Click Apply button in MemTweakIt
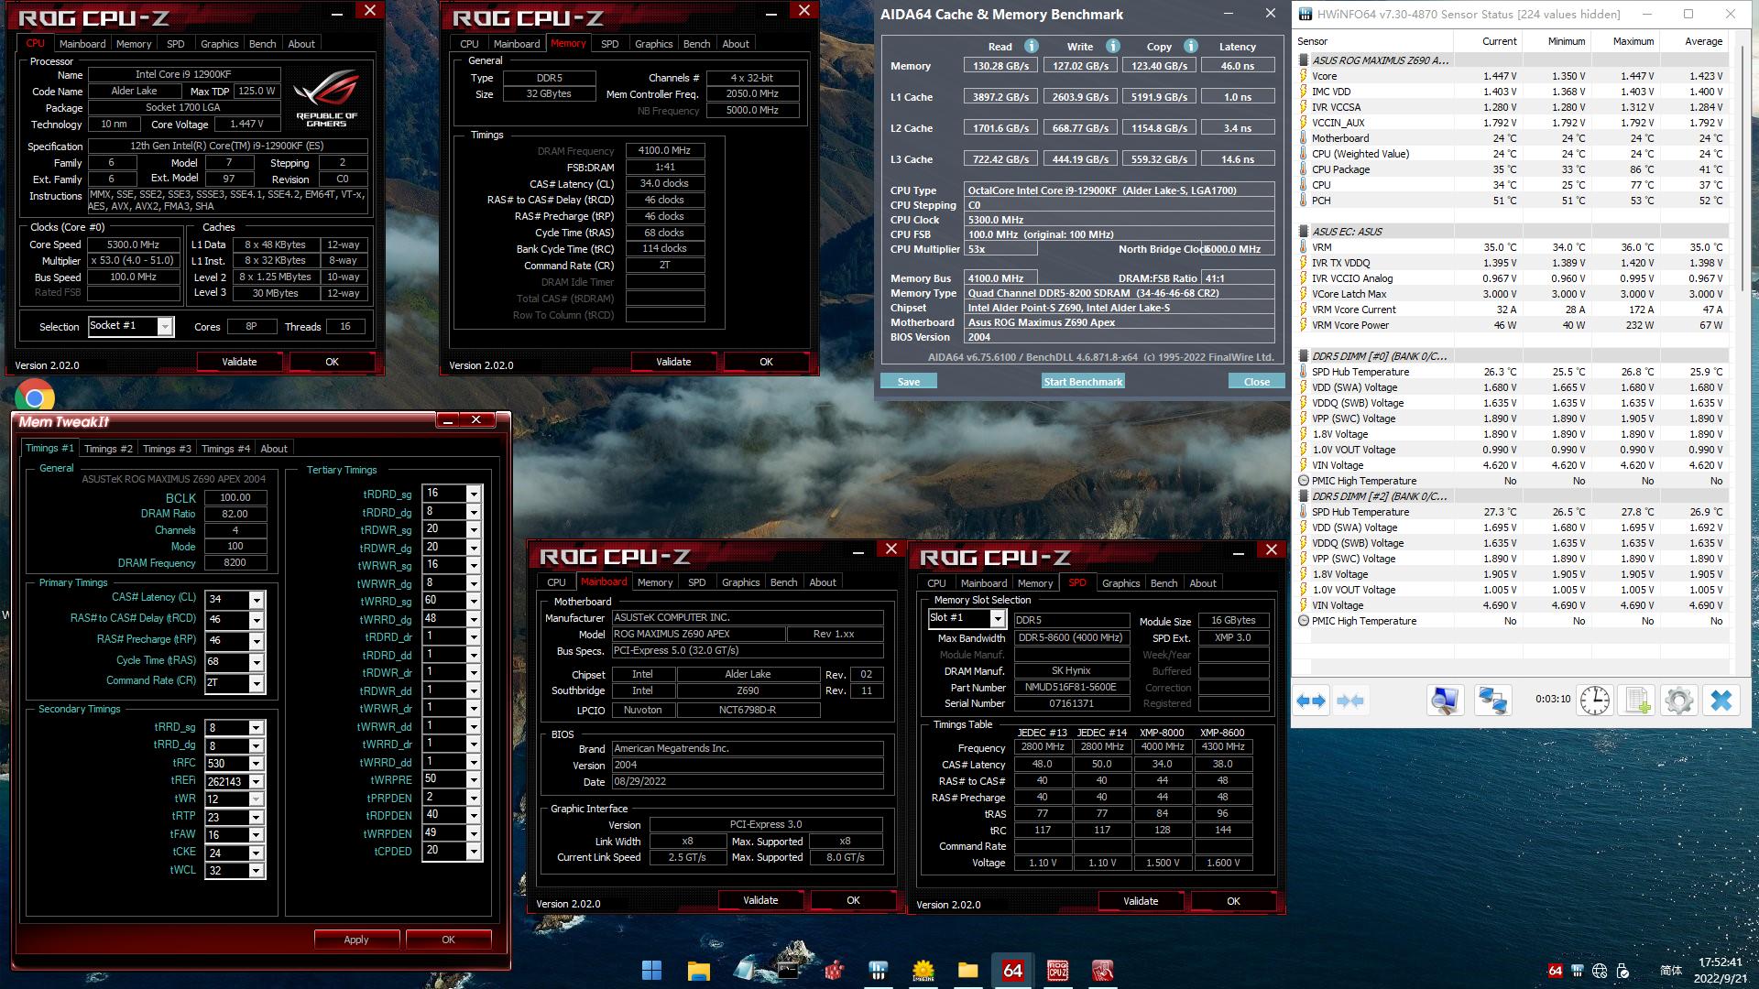This screenshot has width=1759, height=989. [x=356, y=940]
